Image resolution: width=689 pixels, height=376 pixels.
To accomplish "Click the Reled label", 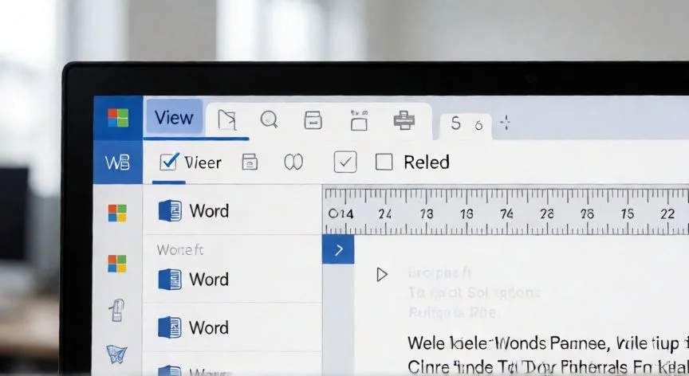I will [x=427, y=163].
